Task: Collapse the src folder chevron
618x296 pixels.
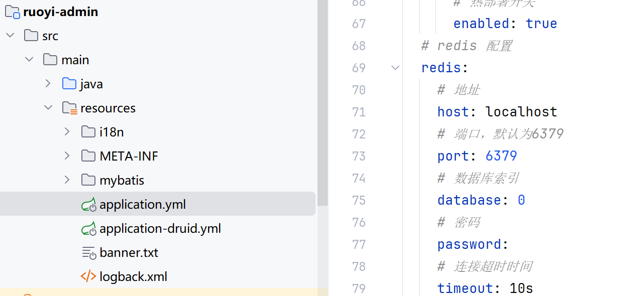Action: (10, 36)
